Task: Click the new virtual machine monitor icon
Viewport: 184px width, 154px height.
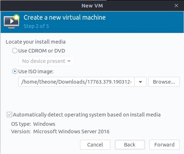Action: (x=11, y=21)
